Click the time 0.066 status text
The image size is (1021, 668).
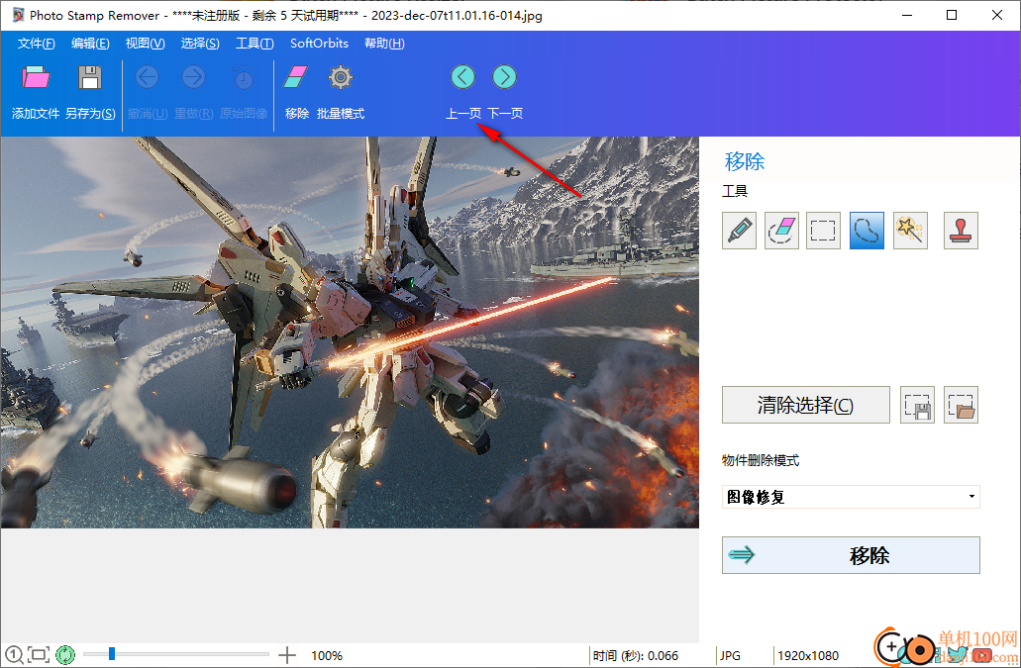tap(636, 656)
